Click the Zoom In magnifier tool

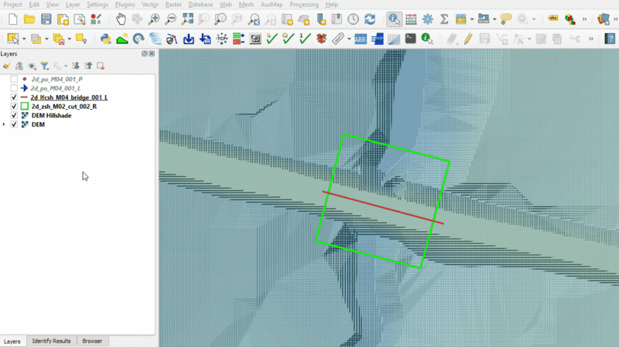(154, 19)
